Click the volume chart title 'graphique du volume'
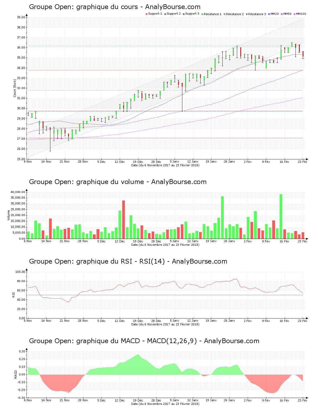This screenshot has width=318, height=411. pos(118,182)
